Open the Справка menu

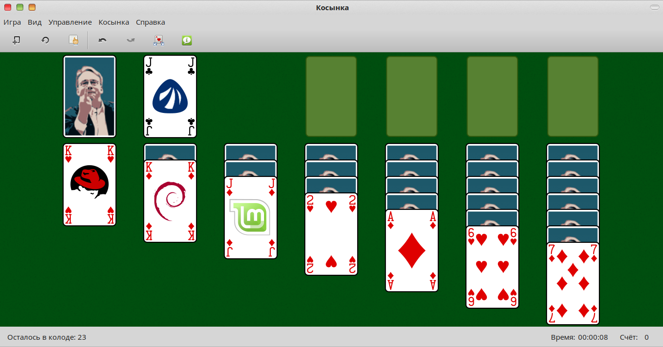click(x=150, y=22)
